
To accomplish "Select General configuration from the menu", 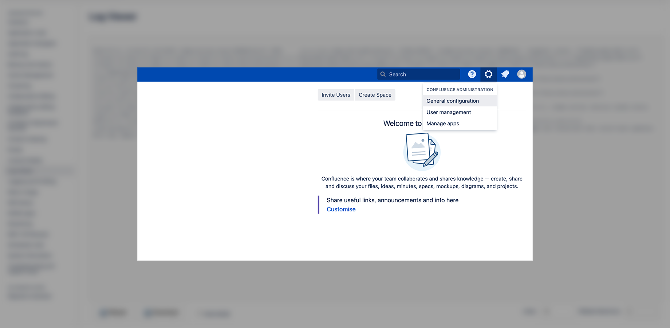I will coord(460,101).
